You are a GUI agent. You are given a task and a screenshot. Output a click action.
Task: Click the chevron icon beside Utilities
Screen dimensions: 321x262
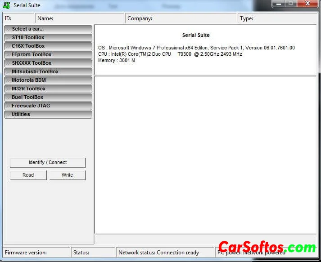tap(8, 115)
